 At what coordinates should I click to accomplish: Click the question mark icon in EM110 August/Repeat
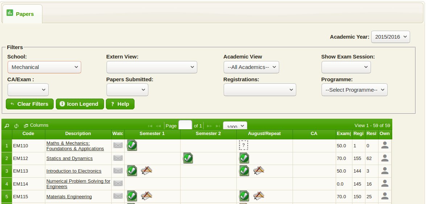[x=243, y=146]
